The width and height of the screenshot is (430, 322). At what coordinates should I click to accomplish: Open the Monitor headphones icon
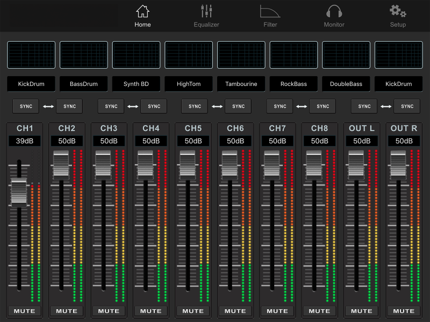click(334, 11)
